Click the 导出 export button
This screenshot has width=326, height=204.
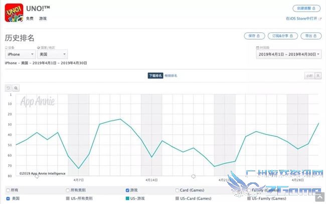pos(311,36)
